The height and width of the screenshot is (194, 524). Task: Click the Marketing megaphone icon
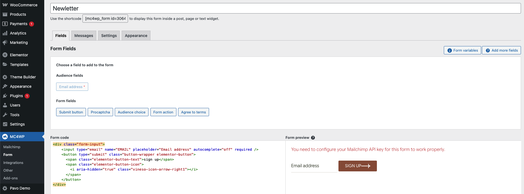point(5,42)
